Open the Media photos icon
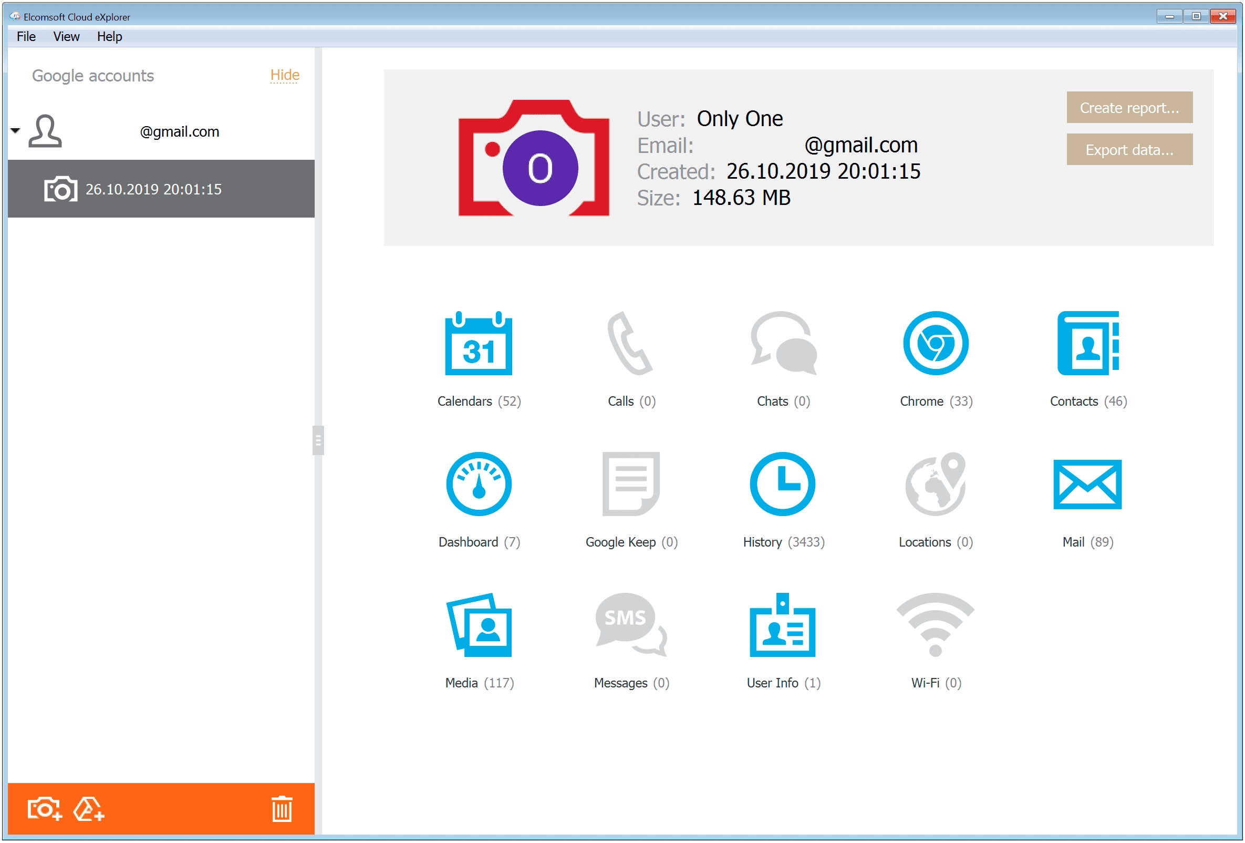Viewport: 1245px width, 843px height. [479, 625]
